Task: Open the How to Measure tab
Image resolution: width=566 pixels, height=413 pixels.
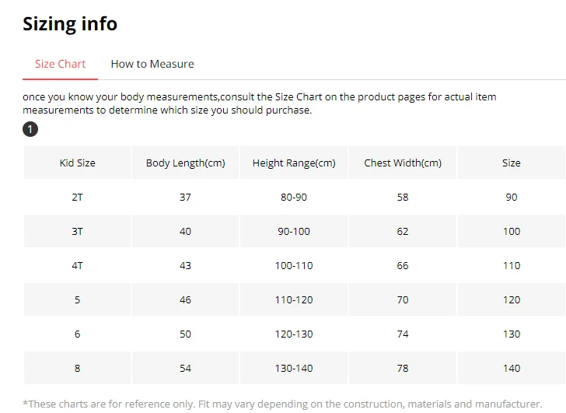Action: 152,64
